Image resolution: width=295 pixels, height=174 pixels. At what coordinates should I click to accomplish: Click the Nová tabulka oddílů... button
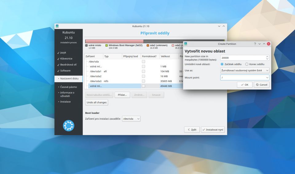point(99,95)
